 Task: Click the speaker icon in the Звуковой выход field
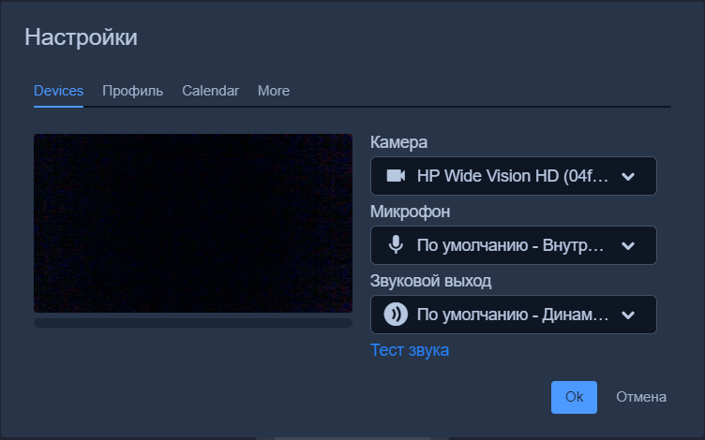click(396, 315)
